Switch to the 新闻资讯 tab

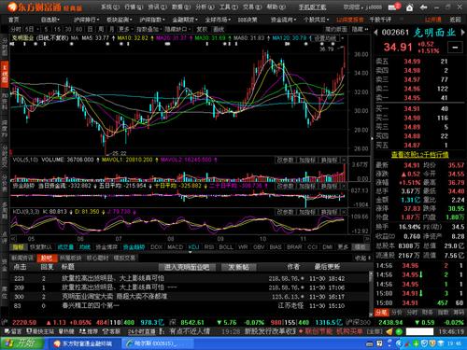click(x=22, y=258)
